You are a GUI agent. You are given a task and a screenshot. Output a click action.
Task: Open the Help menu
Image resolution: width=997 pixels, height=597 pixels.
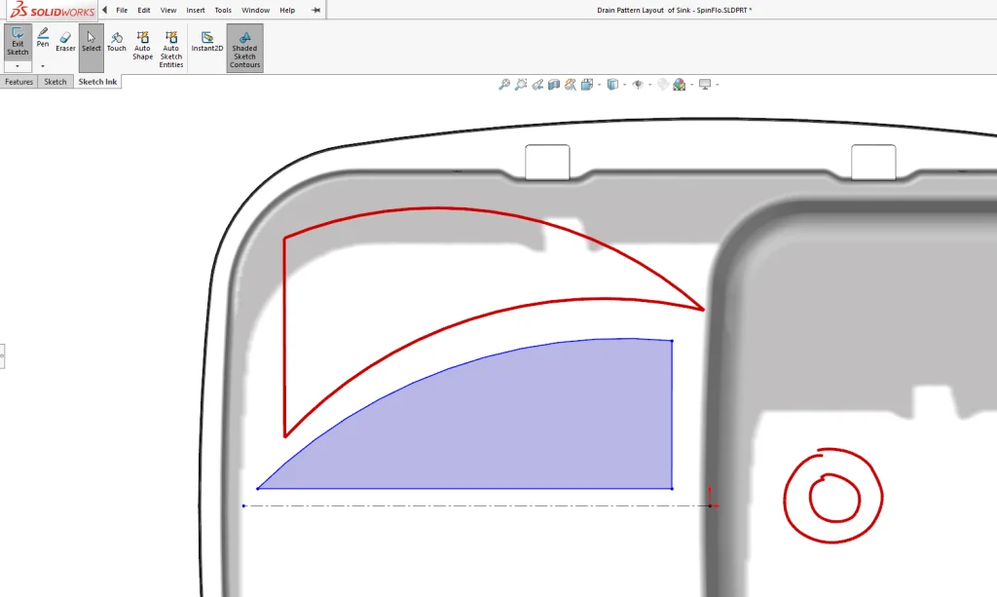(287, 10)
